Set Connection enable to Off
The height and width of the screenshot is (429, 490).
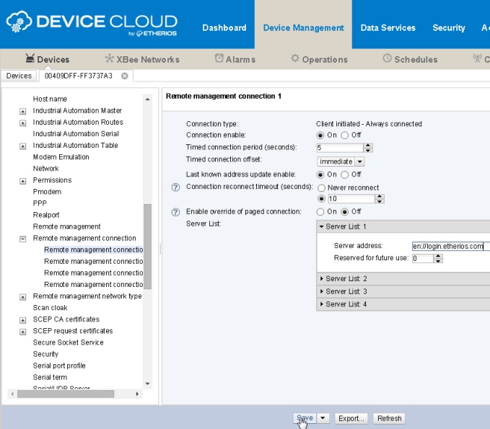pyautogui.click(x=345, y=136)
